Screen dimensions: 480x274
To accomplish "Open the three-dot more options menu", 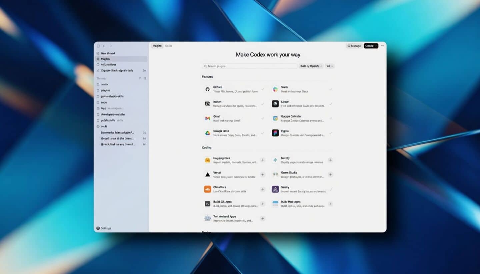I will (x=382, y=46).
